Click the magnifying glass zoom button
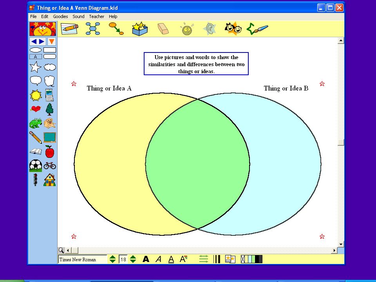The width and height of the screenshot is (376, 282). pos(61,250)
